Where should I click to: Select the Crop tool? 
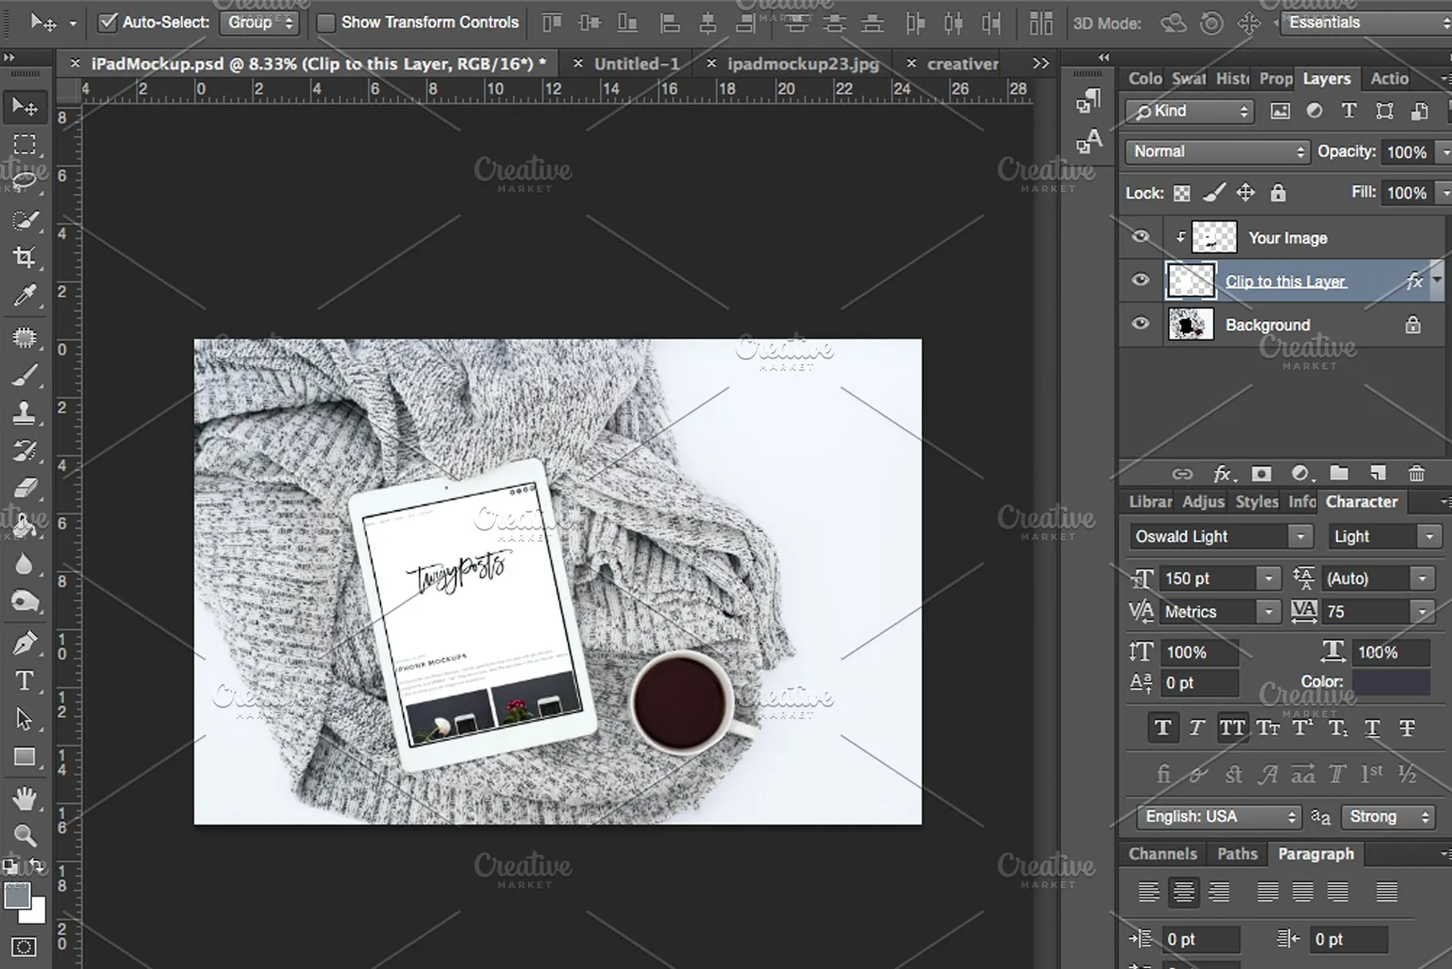[26, 257]
